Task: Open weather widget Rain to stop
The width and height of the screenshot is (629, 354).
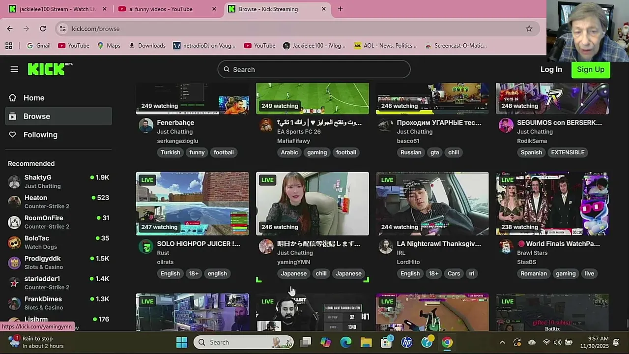Action: click(37, 342)
